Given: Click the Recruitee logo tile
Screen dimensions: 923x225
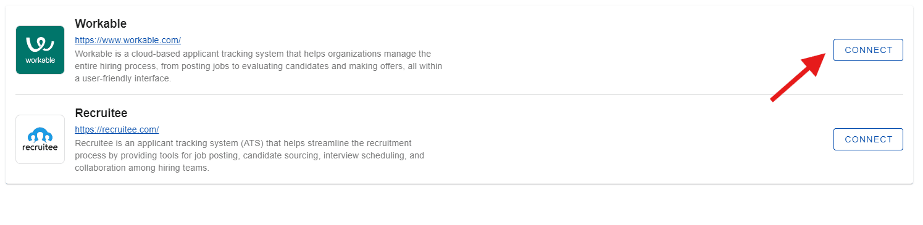Looking at the screenshot, I should pos(40,139).
